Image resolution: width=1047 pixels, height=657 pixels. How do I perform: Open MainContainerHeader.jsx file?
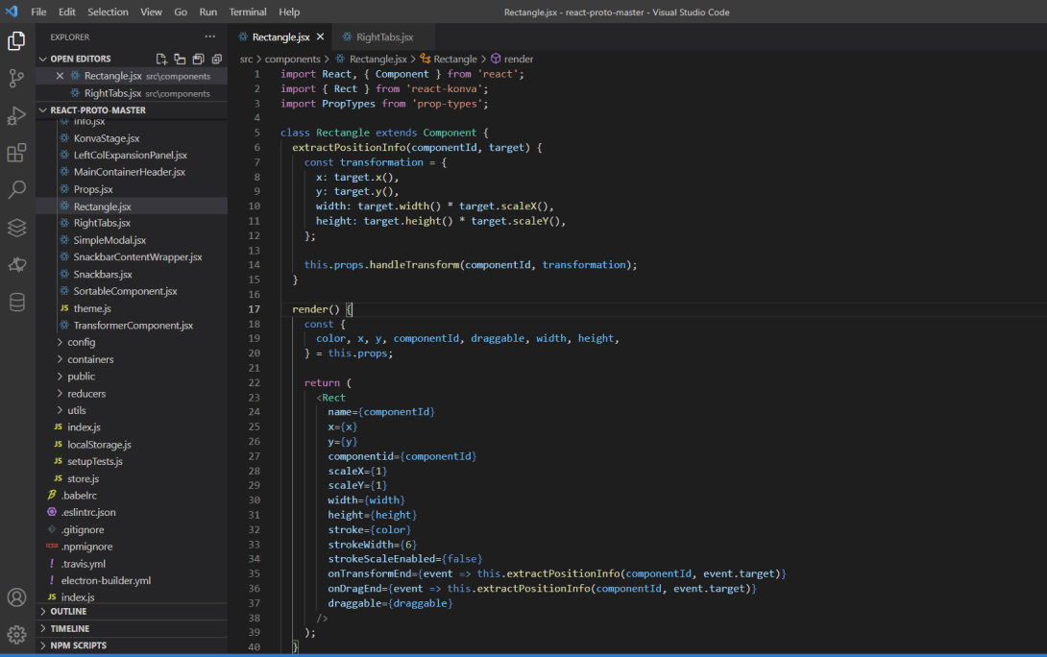tap(130, 172)
